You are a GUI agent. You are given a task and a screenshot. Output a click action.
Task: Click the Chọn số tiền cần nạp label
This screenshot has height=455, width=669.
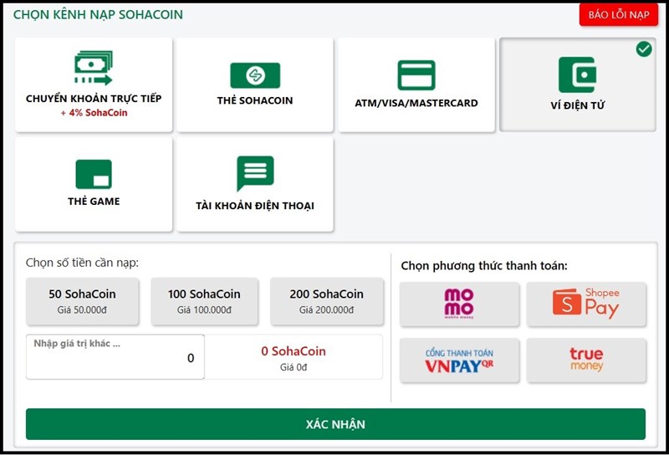[82, 263]
